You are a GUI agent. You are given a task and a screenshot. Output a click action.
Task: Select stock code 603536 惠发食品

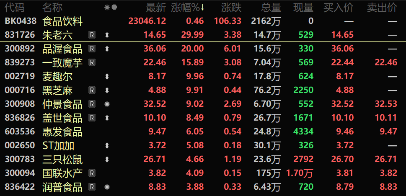tap(203, 132)
